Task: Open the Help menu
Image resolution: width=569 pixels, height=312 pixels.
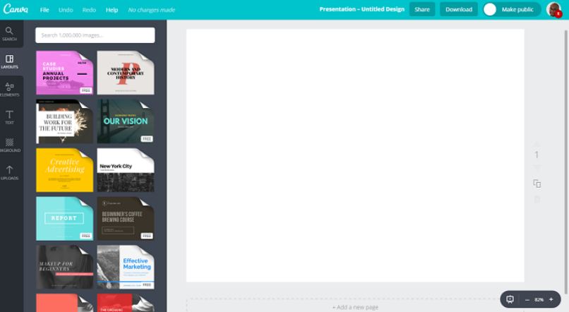Action: tap(112, 10)
